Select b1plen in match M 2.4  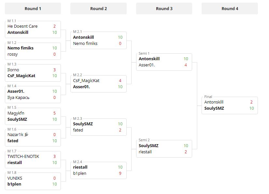point(80,173)
